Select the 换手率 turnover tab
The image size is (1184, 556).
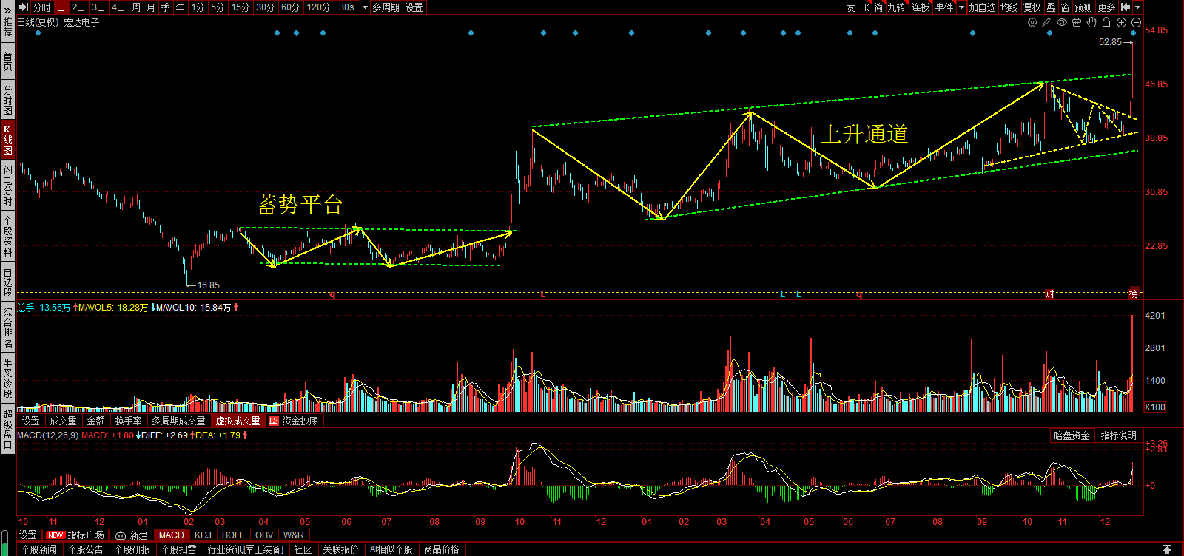coord(128,421)
